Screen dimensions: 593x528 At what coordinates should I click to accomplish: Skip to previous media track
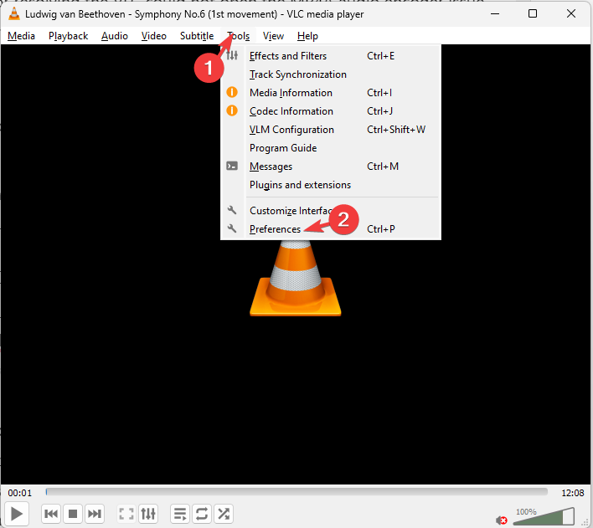pos(51,514)
